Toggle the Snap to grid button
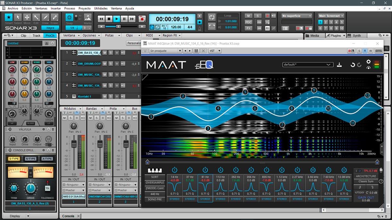 point(69,17)
